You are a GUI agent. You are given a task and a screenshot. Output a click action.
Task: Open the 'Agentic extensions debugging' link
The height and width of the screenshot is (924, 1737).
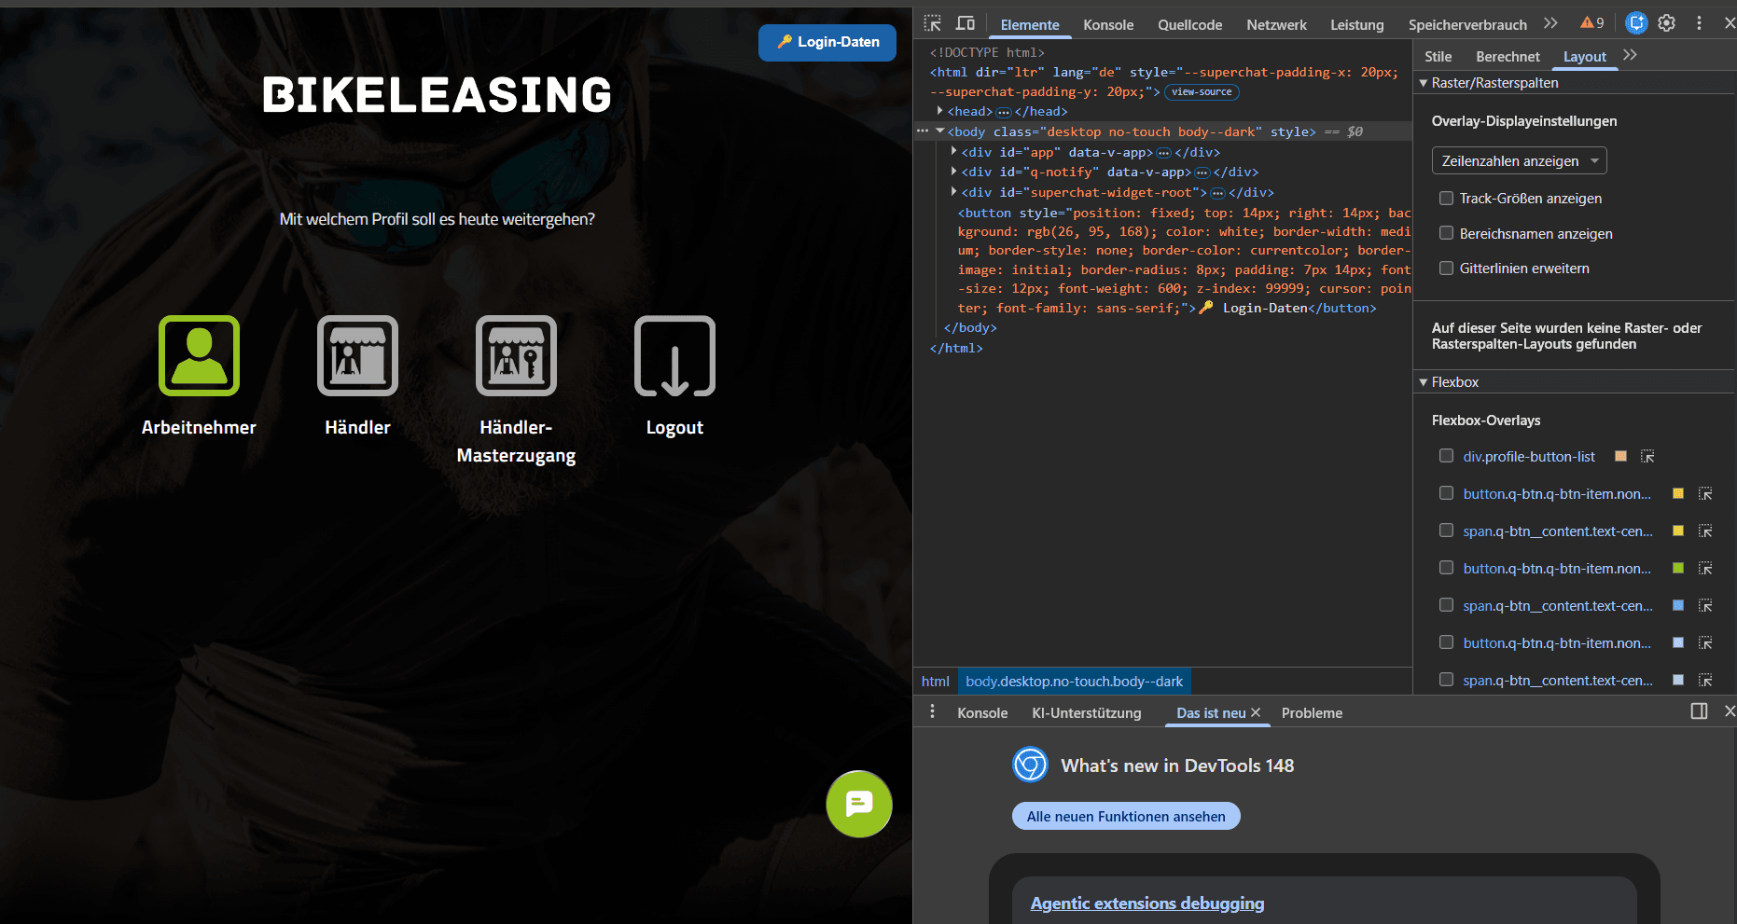(x=1147, y=903)
